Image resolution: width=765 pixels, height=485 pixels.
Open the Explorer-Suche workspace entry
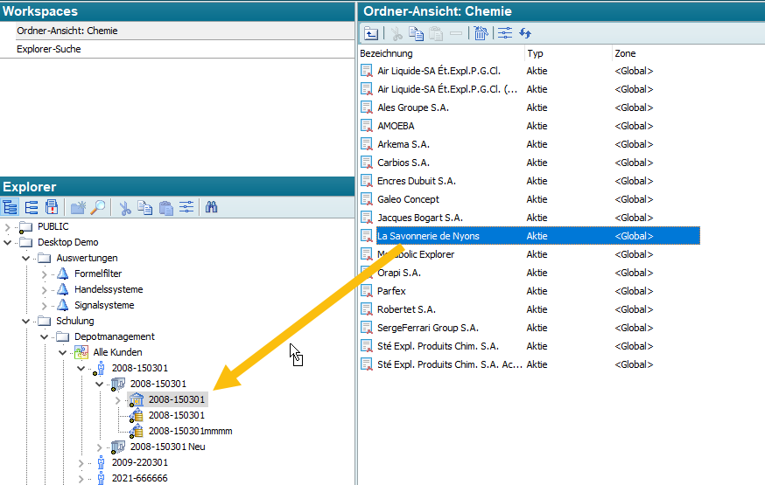tap(49, 49)
